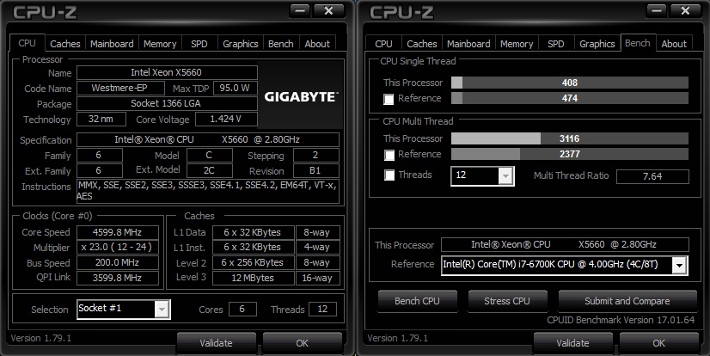Image resolution: width=710 pixels, height=356 pixels.
Task: Select the Bench tab in right window
Action: point(638,43)
